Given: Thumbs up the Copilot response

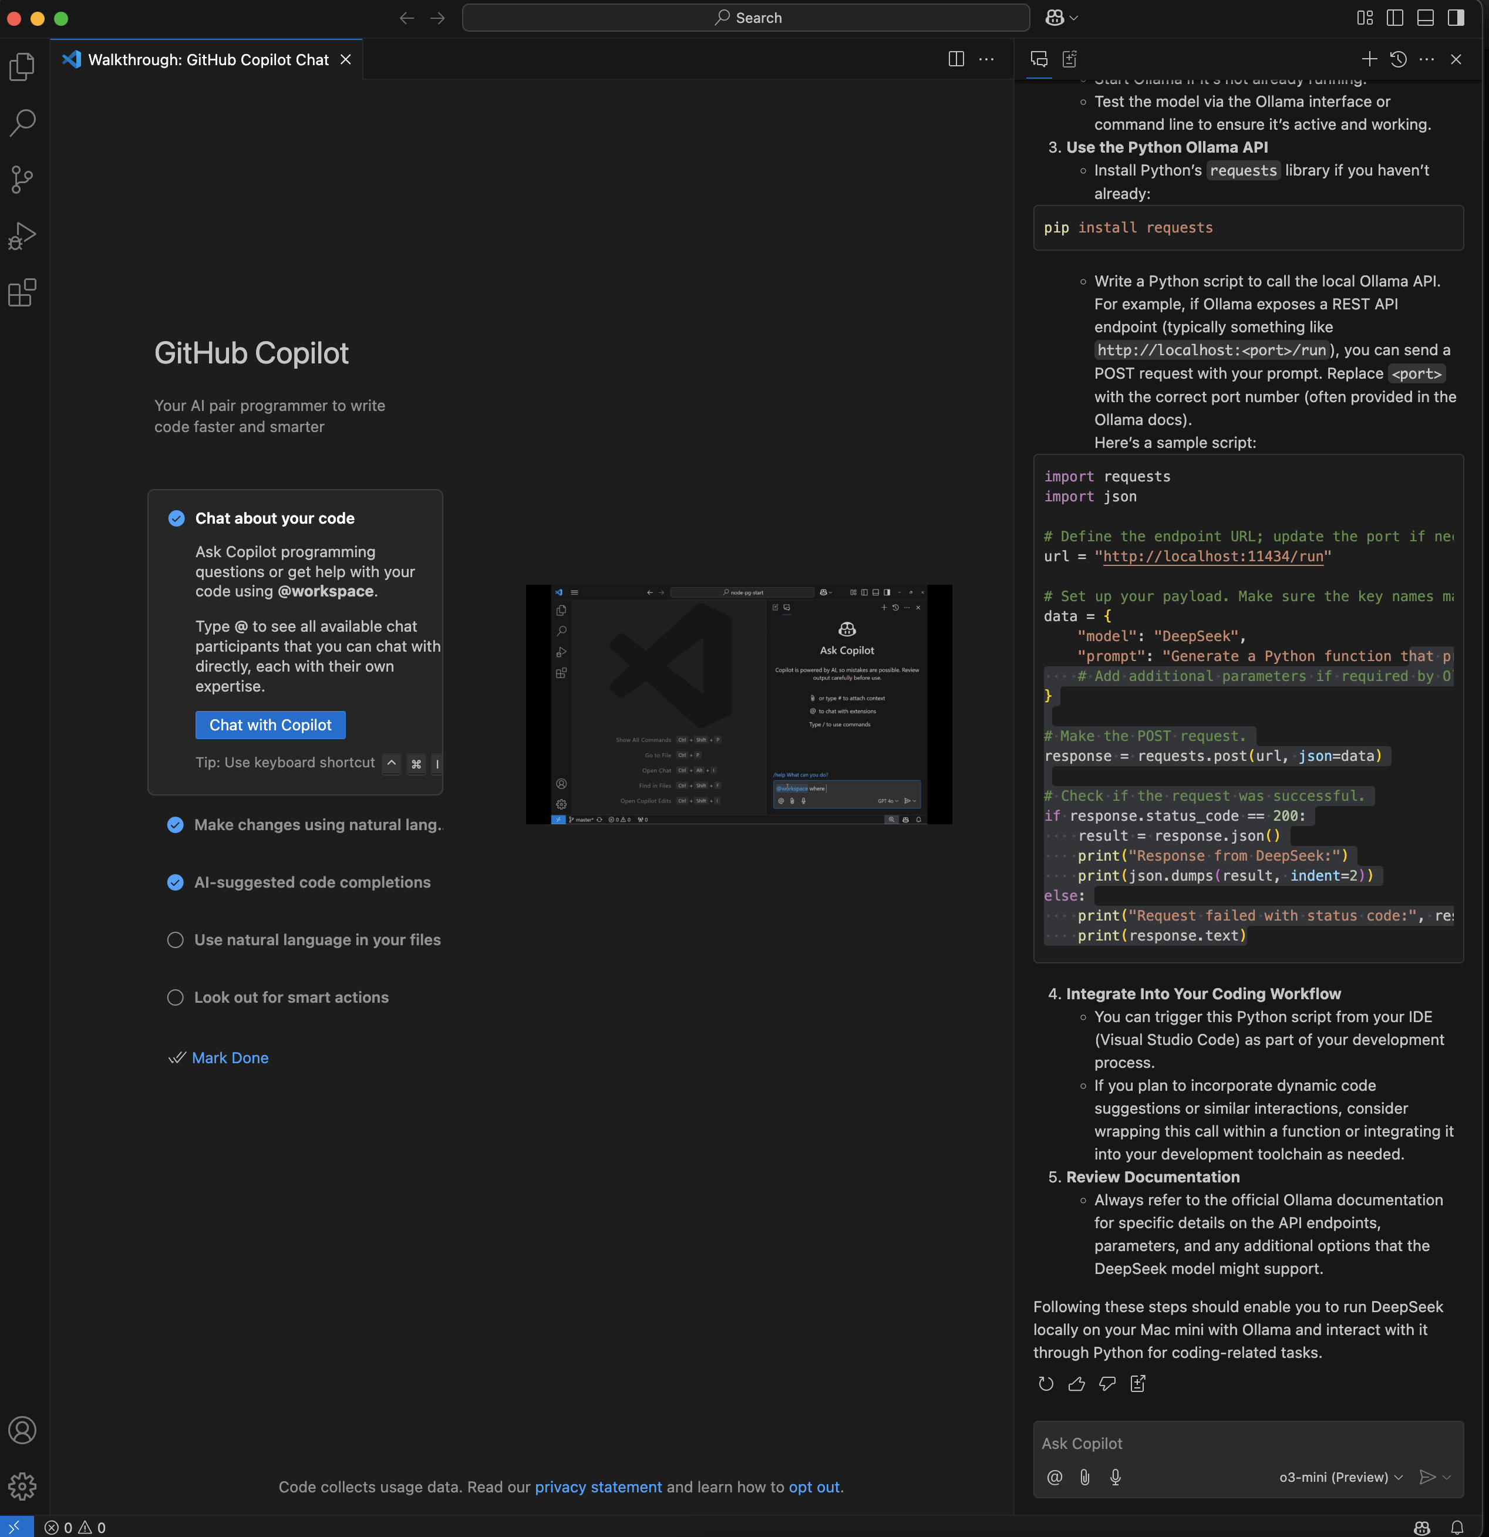Looking at the screenshot, I should (x=1077, y=1384).
